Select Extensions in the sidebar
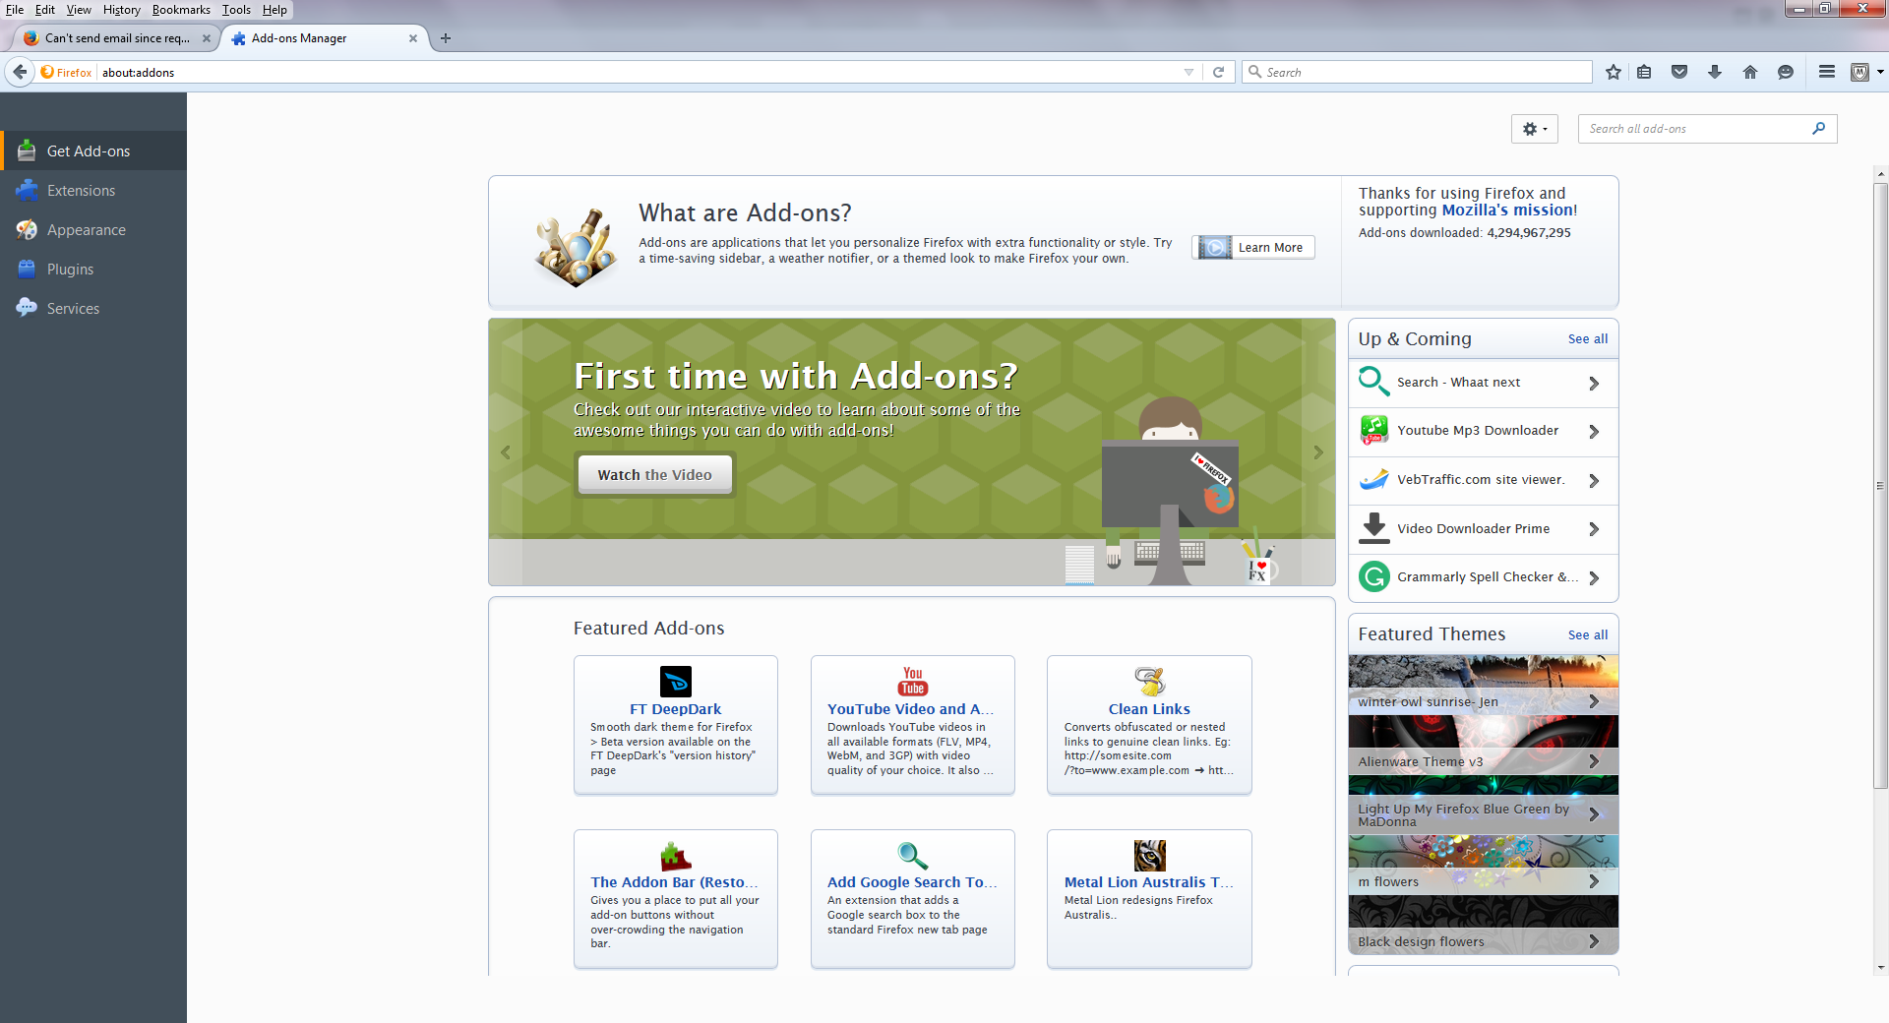 [93, 190]
